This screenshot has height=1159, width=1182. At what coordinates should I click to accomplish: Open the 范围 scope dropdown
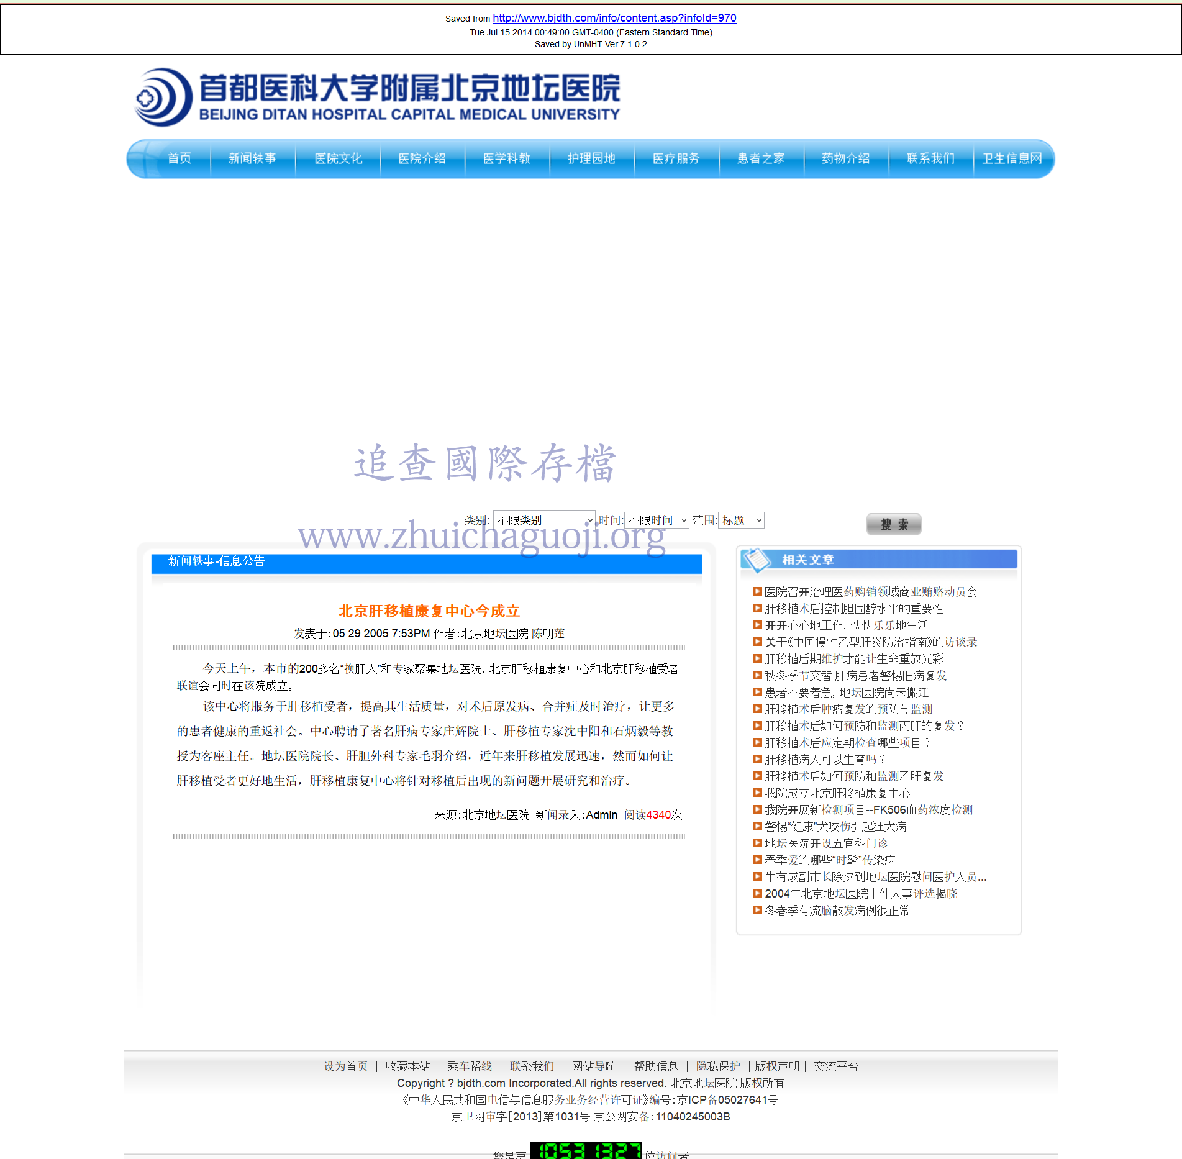[741, 520]
